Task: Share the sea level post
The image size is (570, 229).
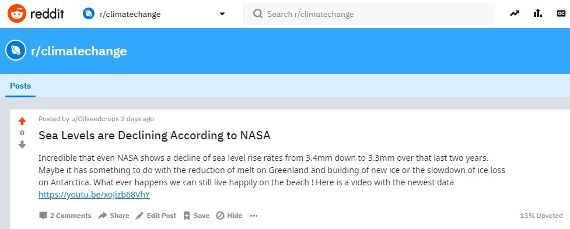Action: tap(114, 216)
